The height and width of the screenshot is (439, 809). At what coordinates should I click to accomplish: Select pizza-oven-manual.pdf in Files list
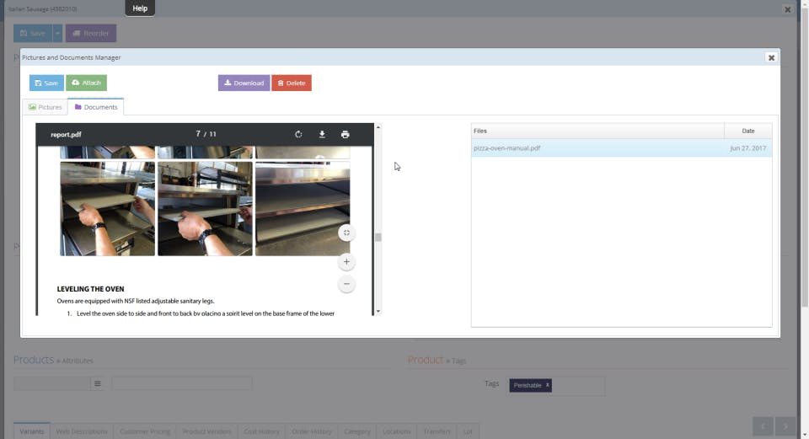pos(621,148)
